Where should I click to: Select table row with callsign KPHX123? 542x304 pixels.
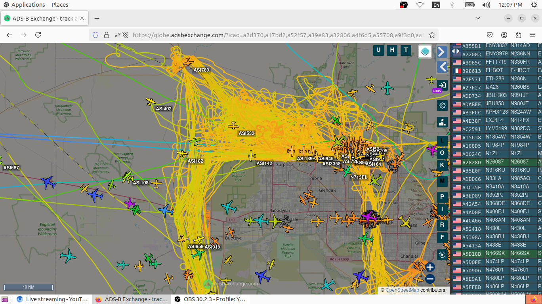coord(497,112)
